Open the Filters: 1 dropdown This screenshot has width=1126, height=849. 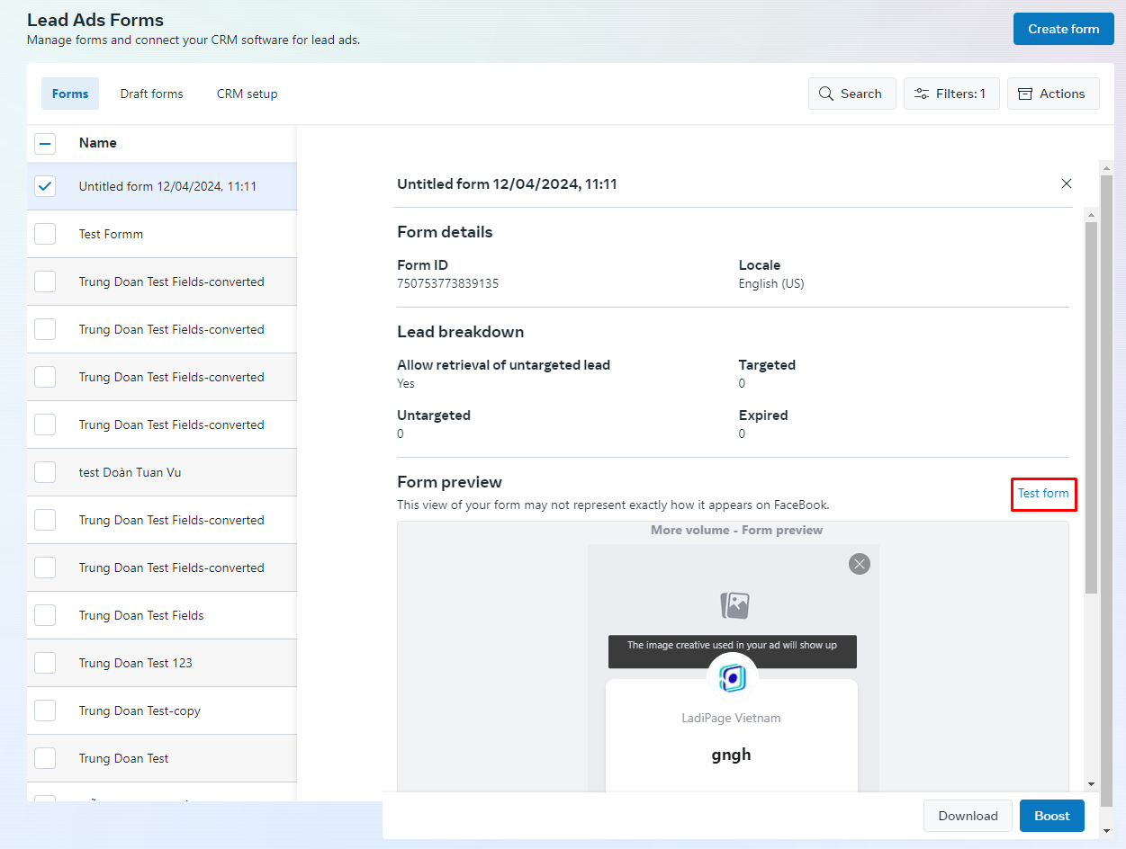[951, 94]
